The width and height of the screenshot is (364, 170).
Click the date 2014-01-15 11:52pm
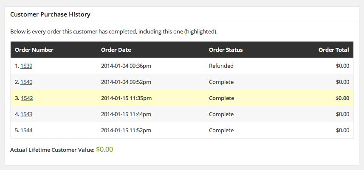(126, 131)
